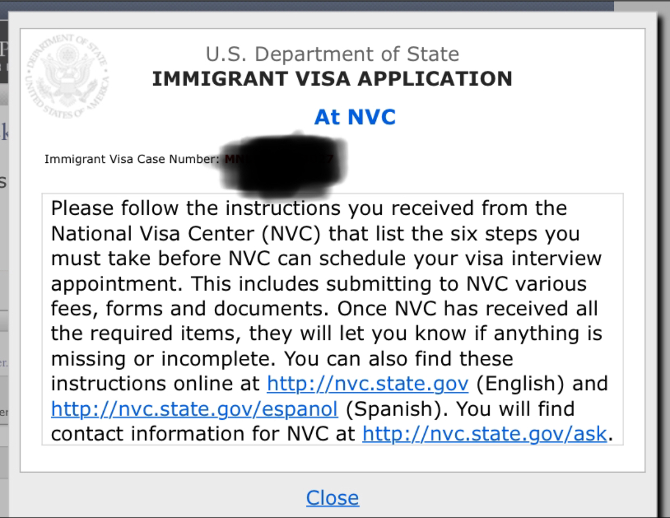The width and height of the screenshot is (670, 518).
Task: Open the nvc.state.gov English instructions link
Action: [367, 384]
